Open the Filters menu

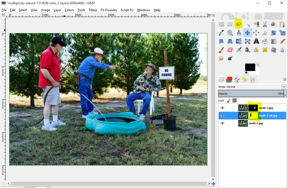tap(93, 10)
